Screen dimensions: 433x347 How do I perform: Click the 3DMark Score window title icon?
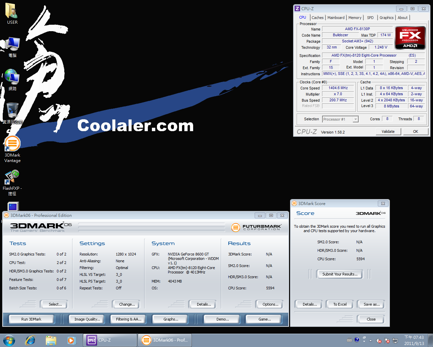[x=294, y=203]
